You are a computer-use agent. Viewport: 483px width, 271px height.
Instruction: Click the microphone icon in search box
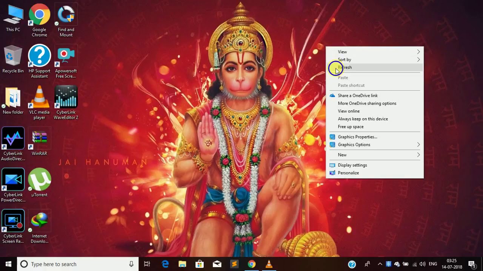click(x=131, y=264)
